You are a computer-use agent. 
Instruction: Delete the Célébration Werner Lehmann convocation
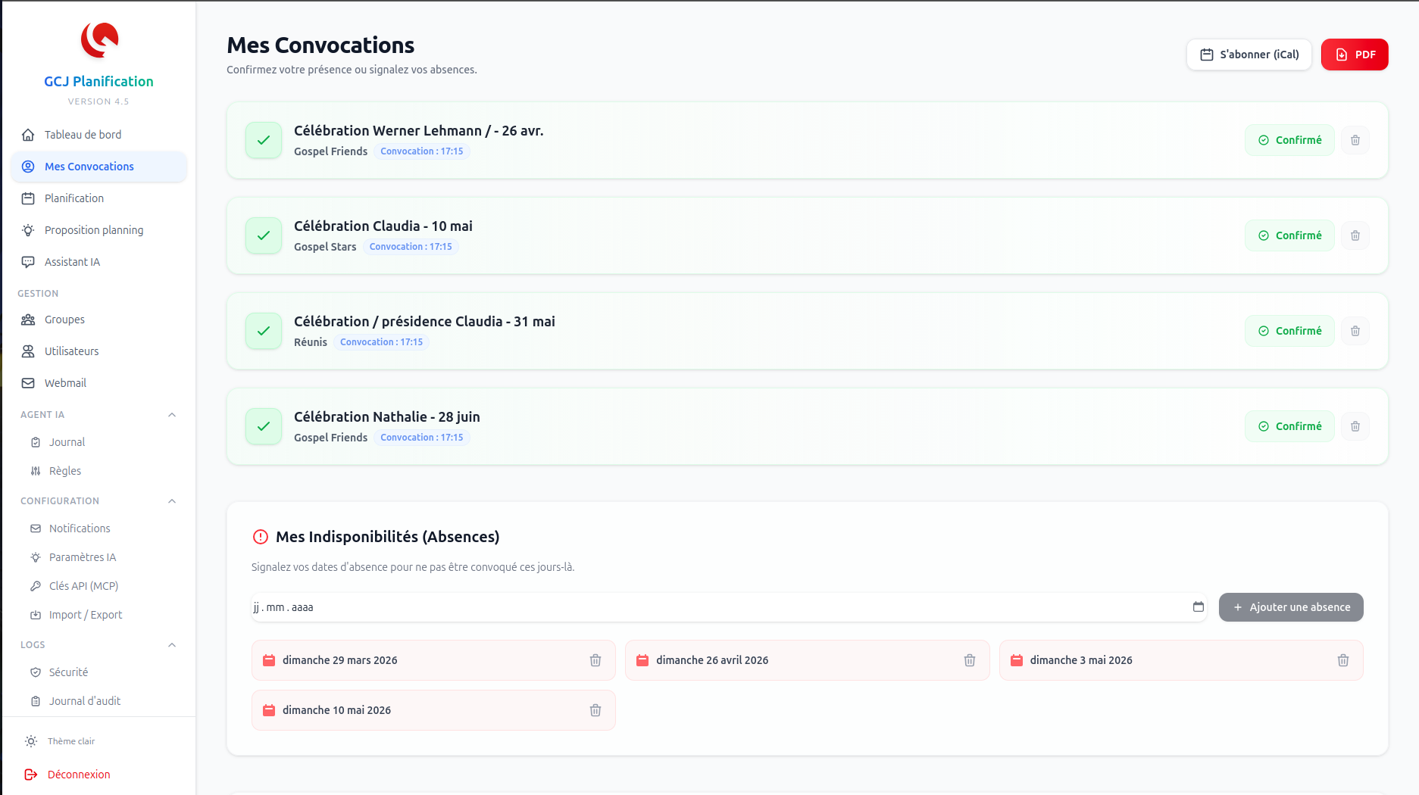1355,140
